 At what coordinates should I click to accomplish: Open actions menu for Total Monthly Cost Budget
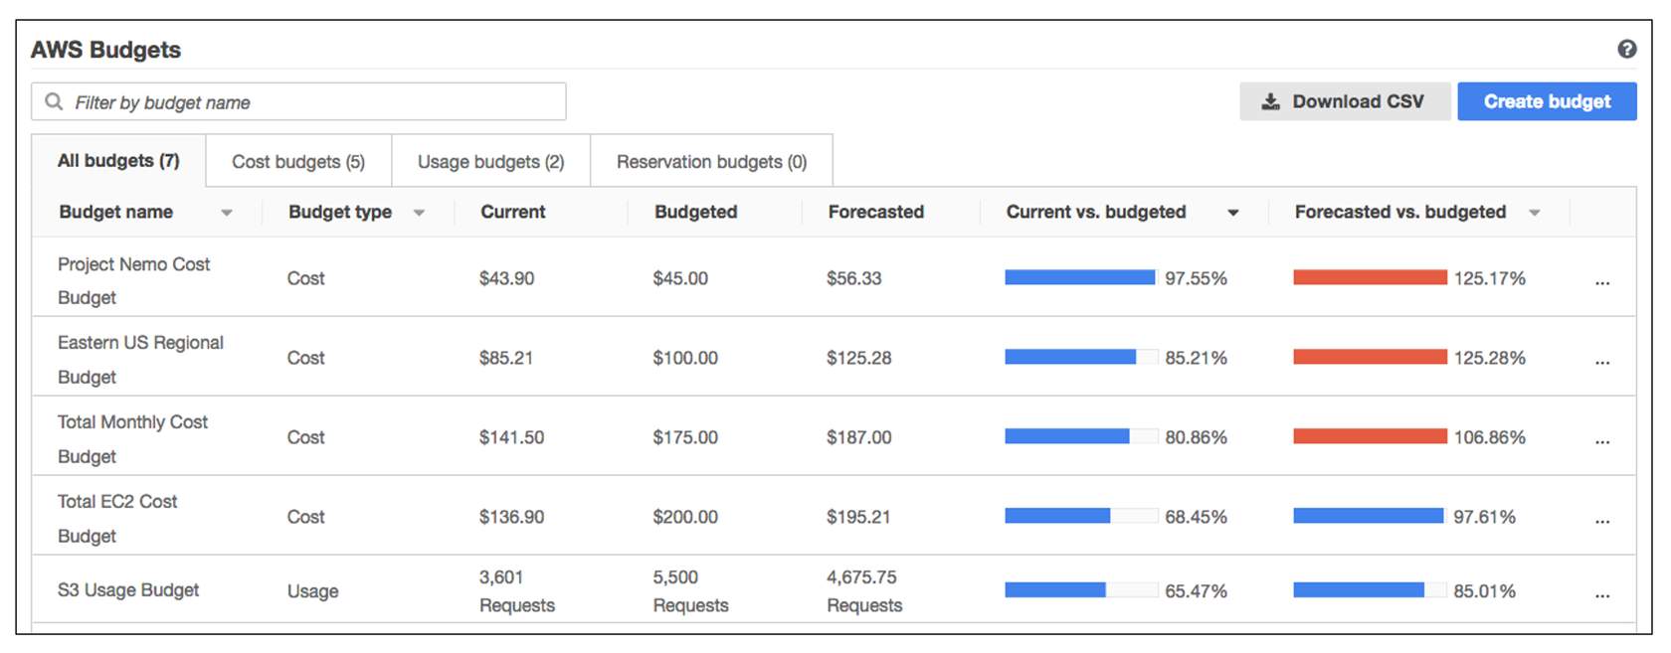coord(1602,441)
